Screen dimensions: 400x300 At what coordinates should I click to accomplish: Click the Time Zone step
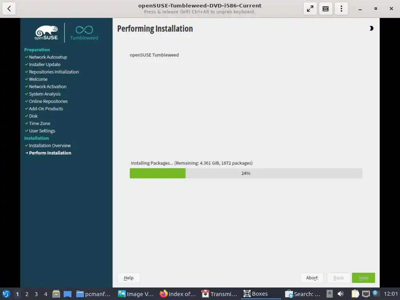tap(39, 123)
